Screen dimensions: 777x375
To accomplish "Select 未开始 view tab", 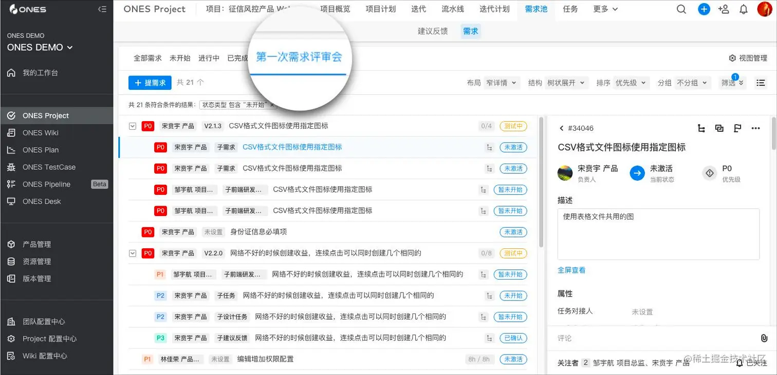I will [x=180, y=58].
